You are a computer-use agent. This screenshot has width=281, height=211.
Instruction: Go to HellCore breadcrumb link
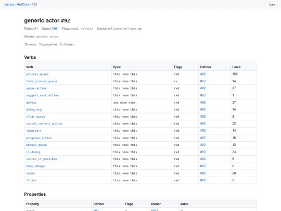click(23, 5)
